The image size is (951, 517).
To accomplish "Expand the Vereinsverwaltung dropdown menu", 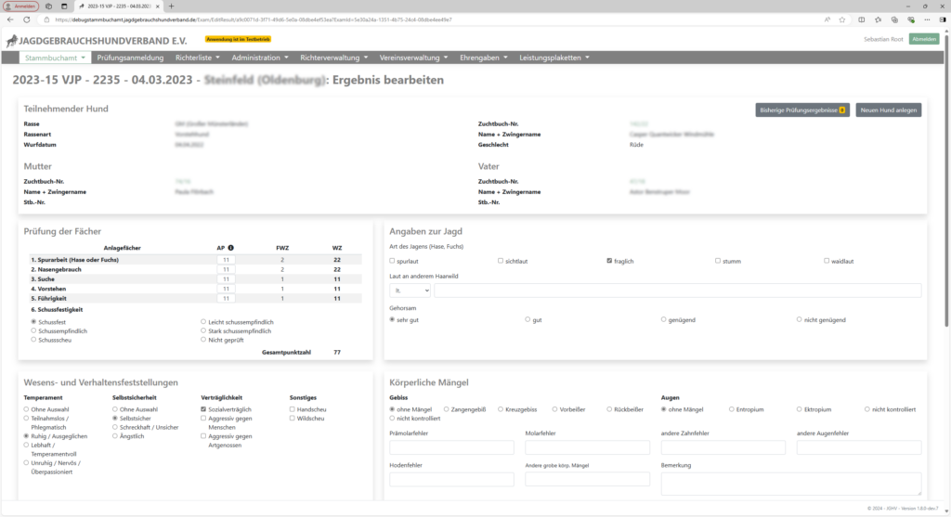I will (413, 58).
